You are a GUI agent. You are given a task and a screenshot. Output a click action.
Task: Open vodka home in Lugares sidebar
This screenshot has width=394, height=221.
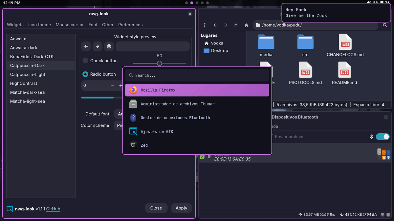click(214, 43)
